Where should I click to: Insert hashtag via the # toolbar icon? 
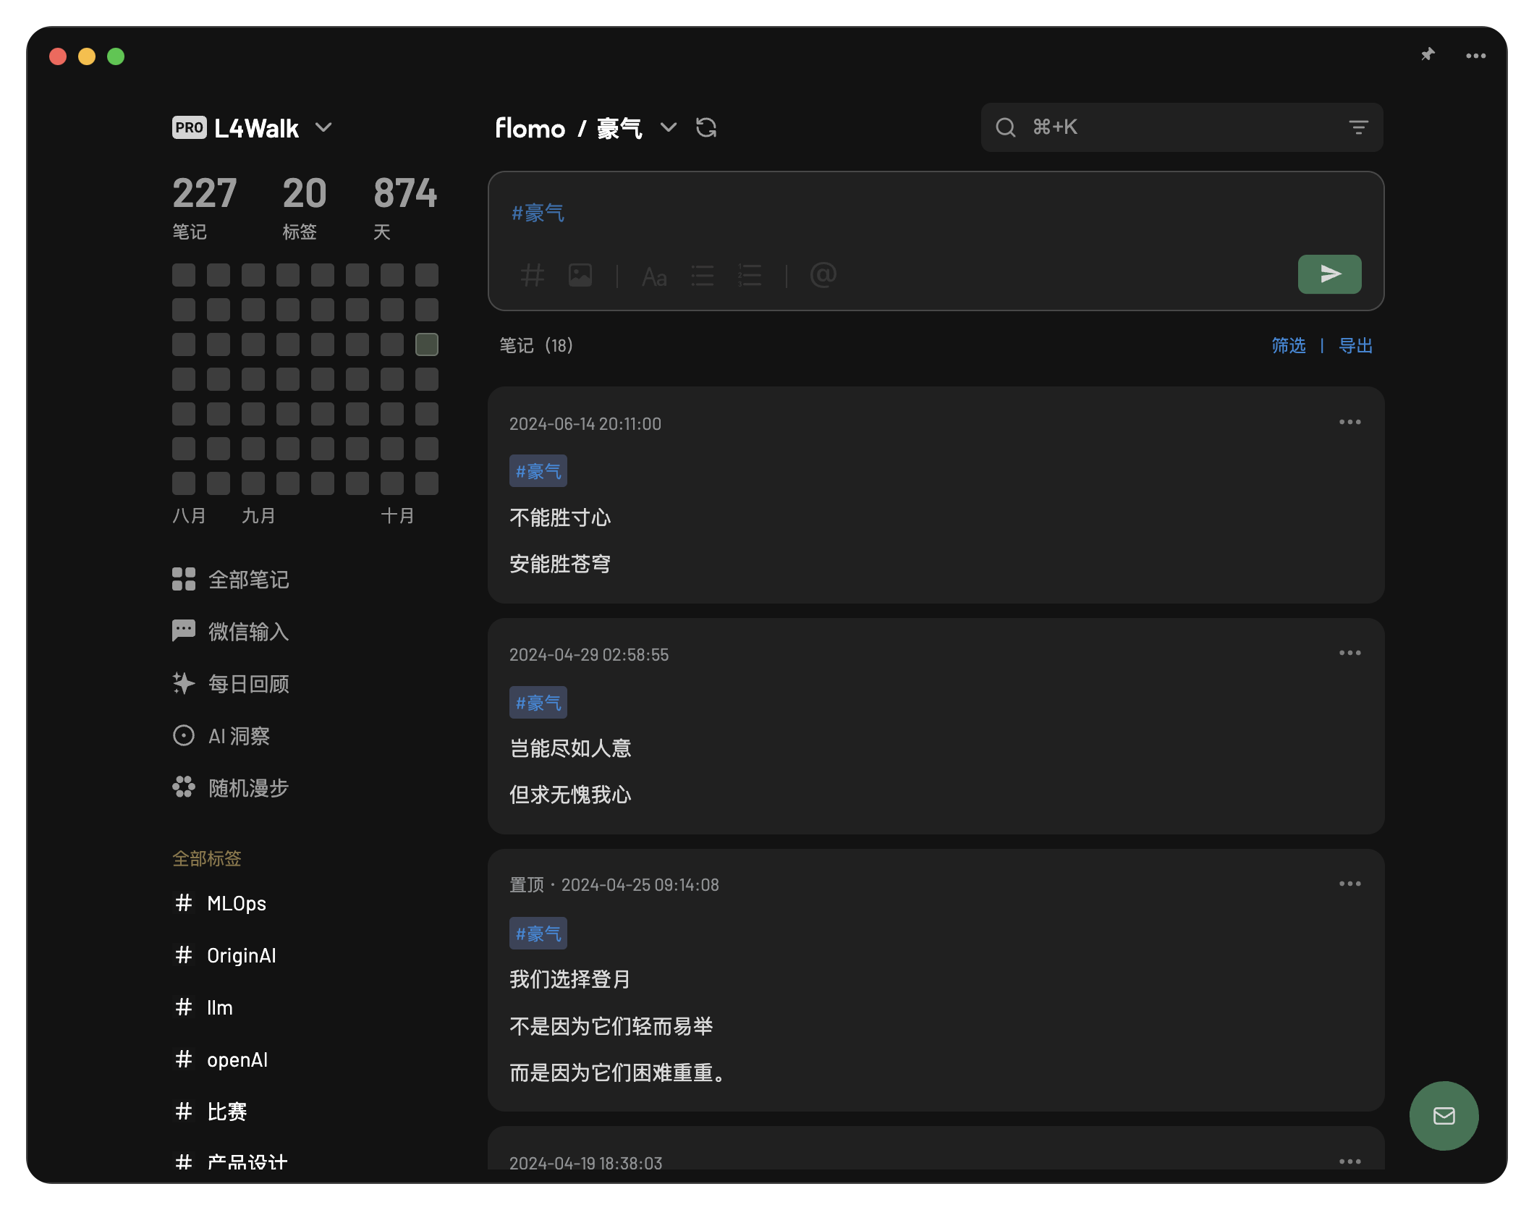coord(533,275)
